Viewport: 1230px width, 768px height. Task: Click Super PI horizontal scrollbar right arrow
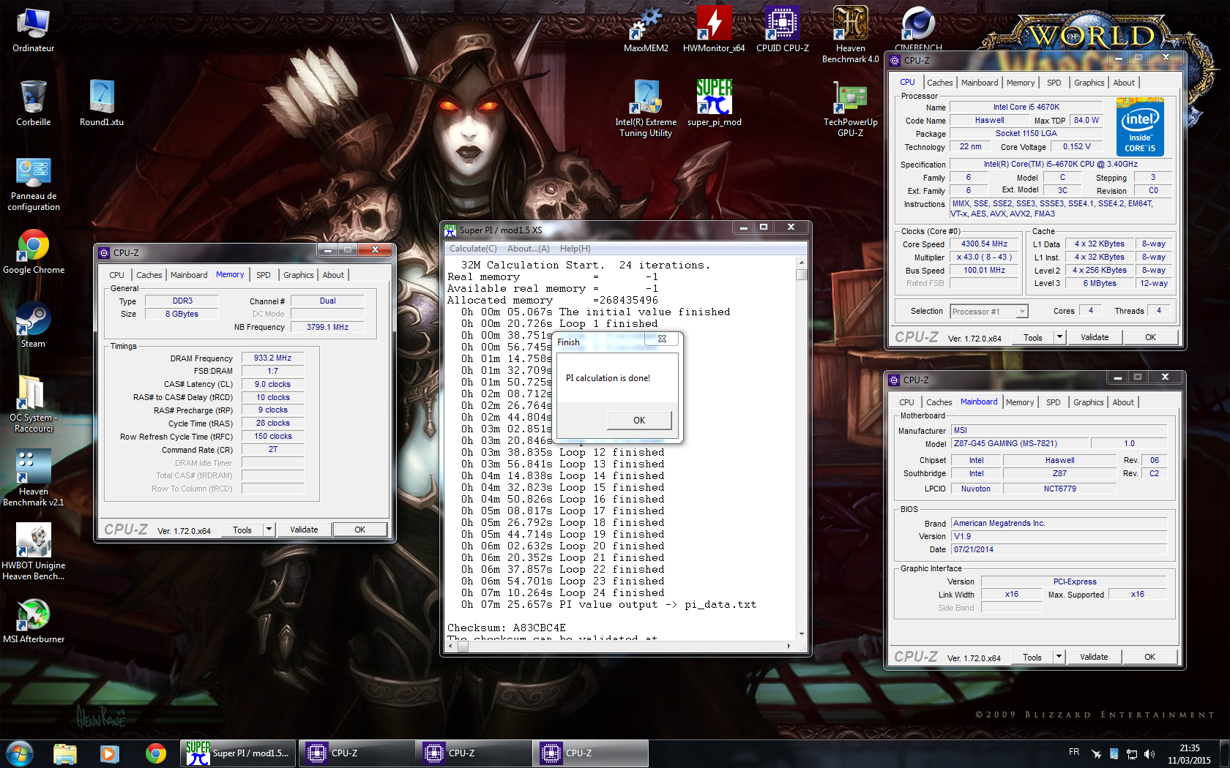pyautogui.click(x=789, y=647)
